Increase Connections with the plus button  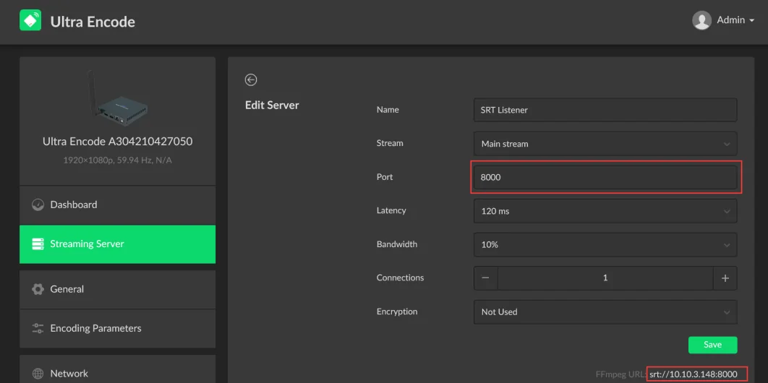pyautogui.click(x=725, y=277)
